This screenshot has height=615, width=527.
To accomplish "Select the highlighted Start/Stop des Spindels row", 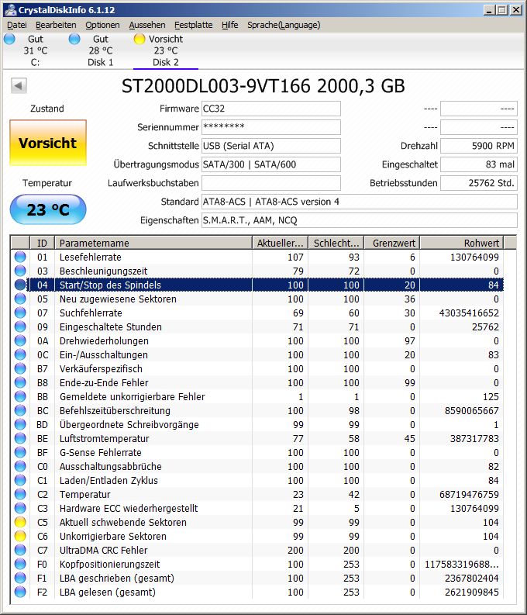I will coord(257,285).
